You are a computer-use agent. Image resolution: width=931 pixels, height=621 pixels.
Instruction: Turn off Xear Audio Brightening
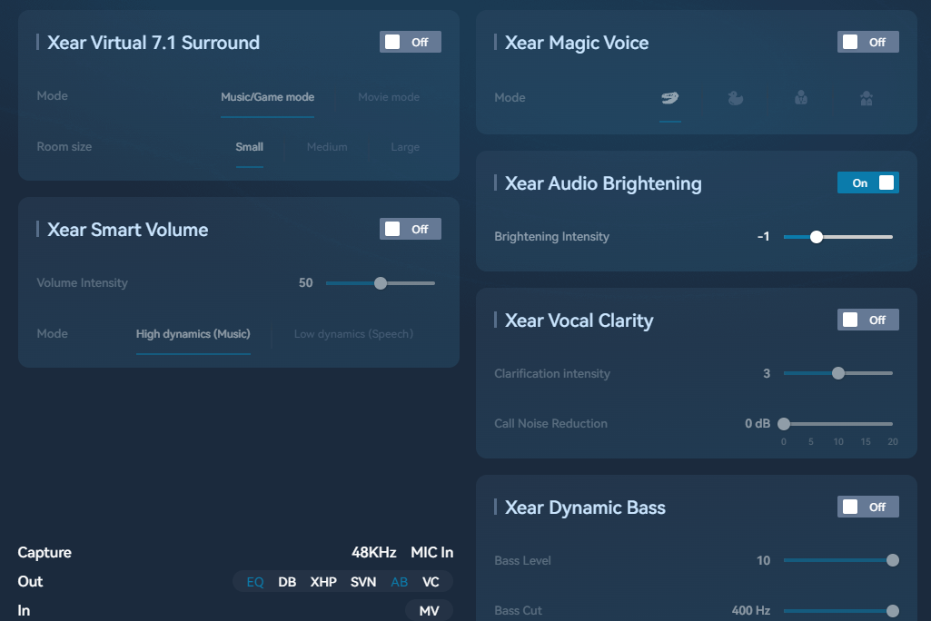click(868, 182)
